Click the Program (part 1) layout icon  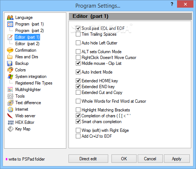click(10, 24)
